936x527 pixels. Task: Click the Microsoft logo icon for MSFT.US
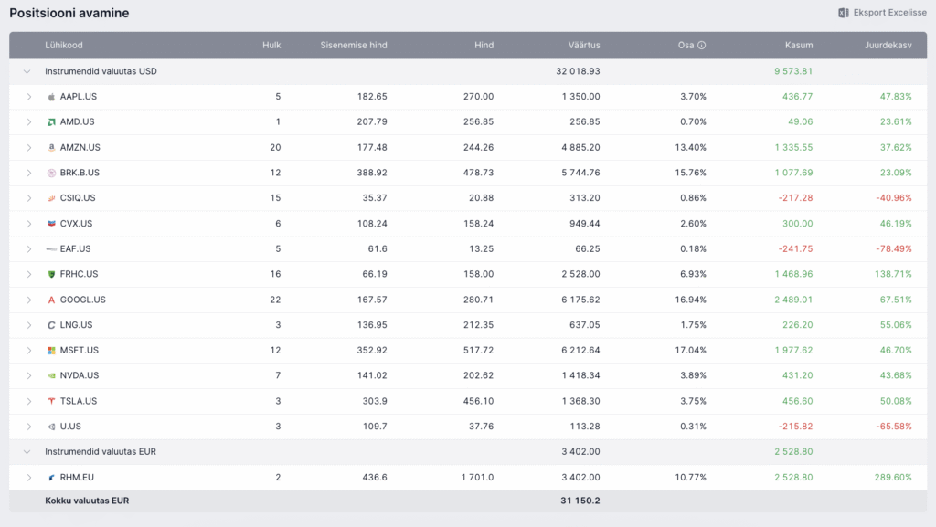[x=52, y=350]
